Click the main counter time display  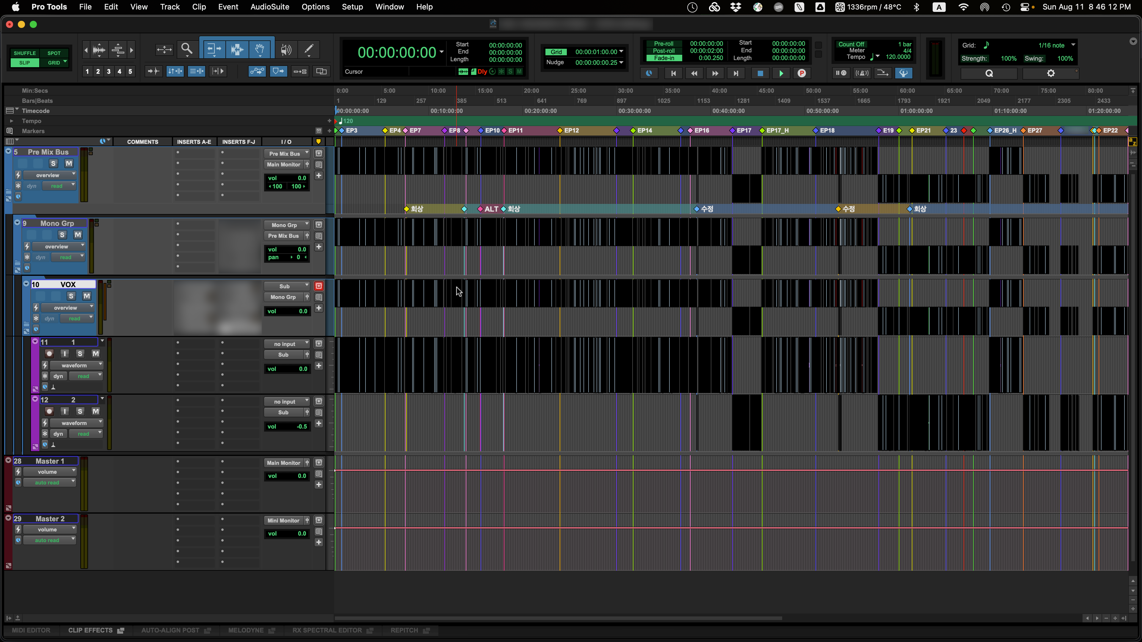(397, 53)
